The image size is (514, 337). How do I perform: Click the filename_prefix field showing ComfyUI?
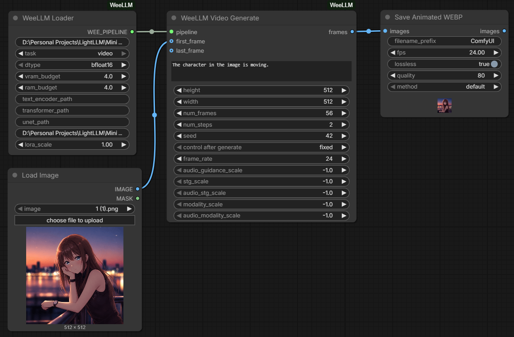(x=444, y=41)
